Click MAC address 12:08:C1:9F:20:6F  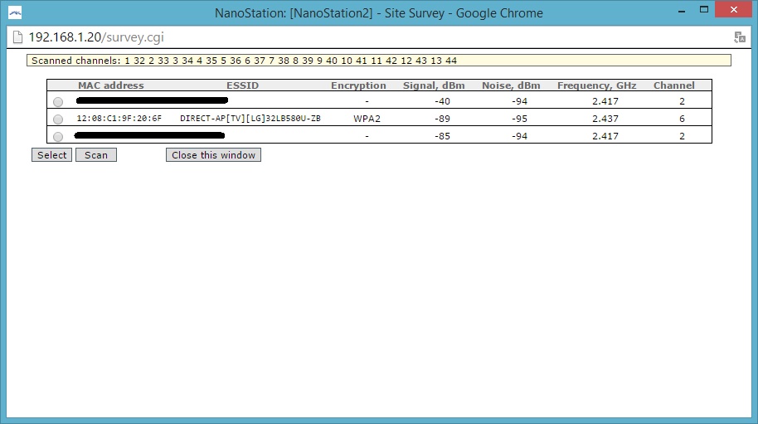(x=119, y=119)
